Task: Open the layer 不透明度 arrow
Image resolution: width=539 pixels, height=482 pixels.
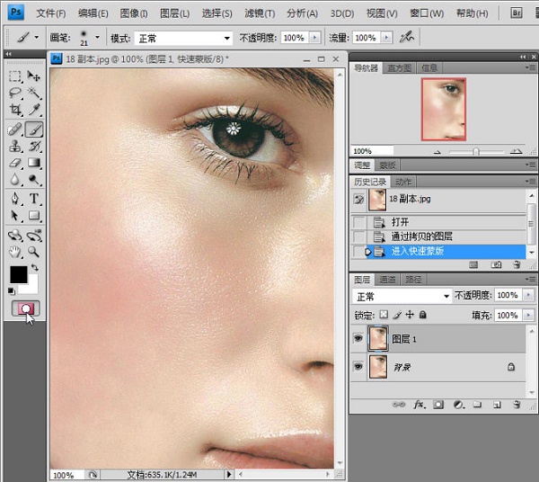Action: point(528,295)
